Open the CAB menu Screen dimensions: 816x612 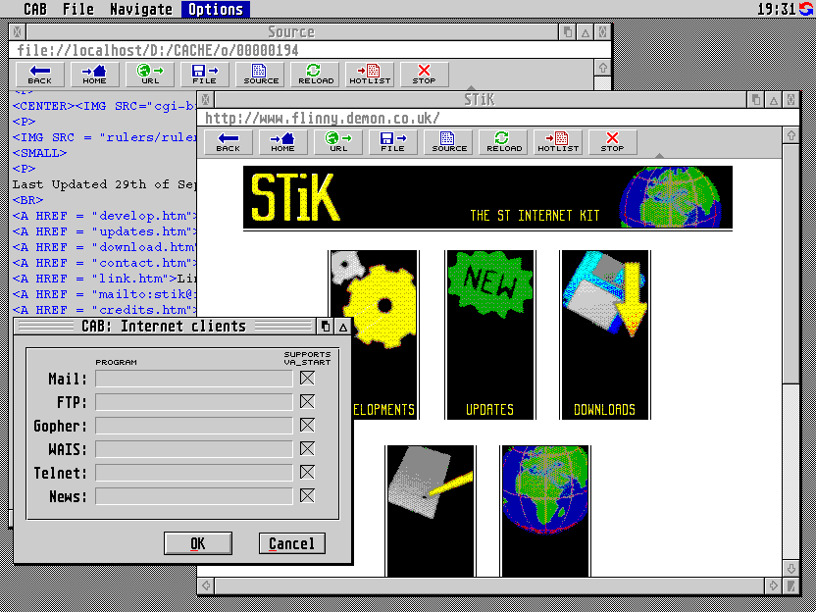[x=35, y=9]
